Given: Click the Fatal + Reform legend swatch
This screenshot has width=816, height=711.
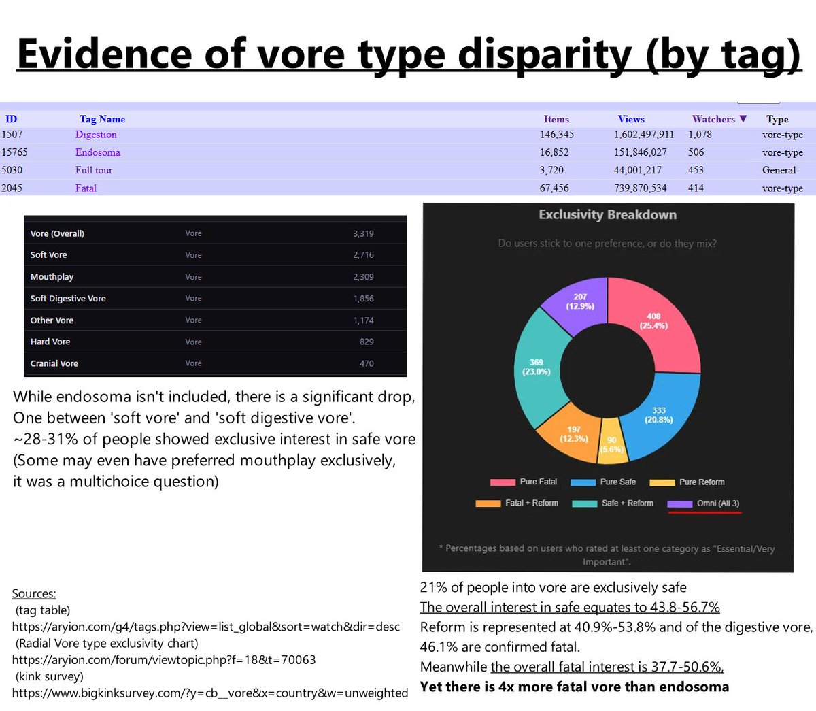Looking at the screenshot, I should click(488, 504).
